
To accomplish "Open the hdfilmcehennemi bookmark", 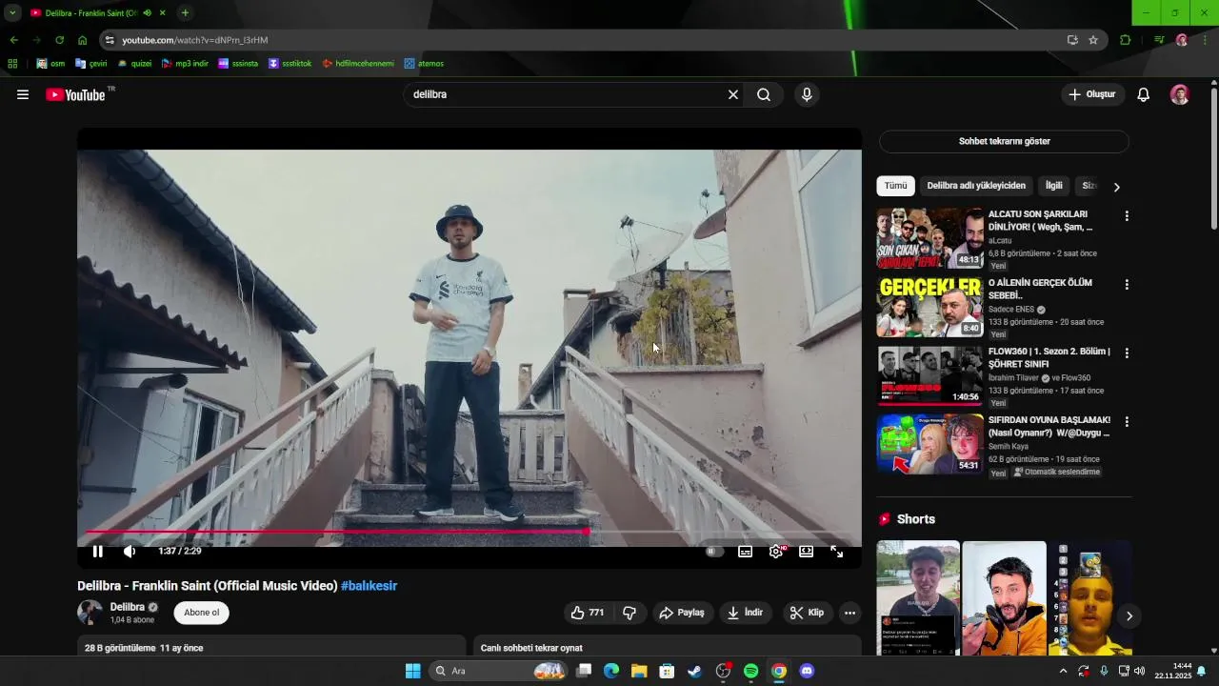I will (358, 64).
